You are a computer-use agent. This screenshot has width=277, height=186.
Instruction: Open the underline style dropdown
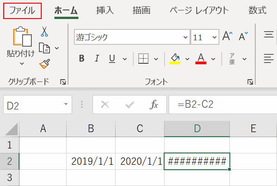pyautogui.click(x=125, y=59)
